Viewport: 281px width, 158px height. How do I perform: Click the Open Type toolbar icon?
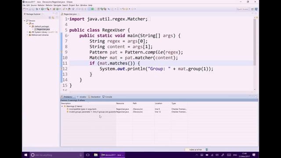point(69,9)
